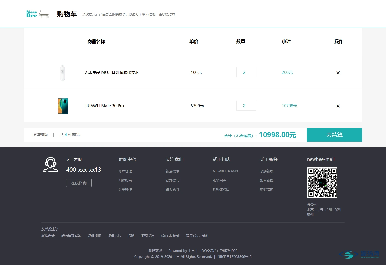
Task: Click the 联系我们 link
Action: [172, 190]
